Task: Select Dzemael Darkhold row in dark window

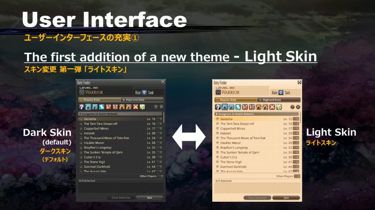Action: pos(120,167)
